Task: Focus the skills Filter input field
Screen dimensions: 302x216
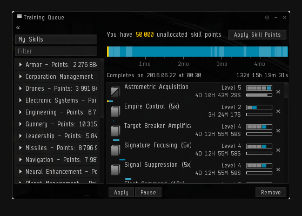Action: click(56, 51)
